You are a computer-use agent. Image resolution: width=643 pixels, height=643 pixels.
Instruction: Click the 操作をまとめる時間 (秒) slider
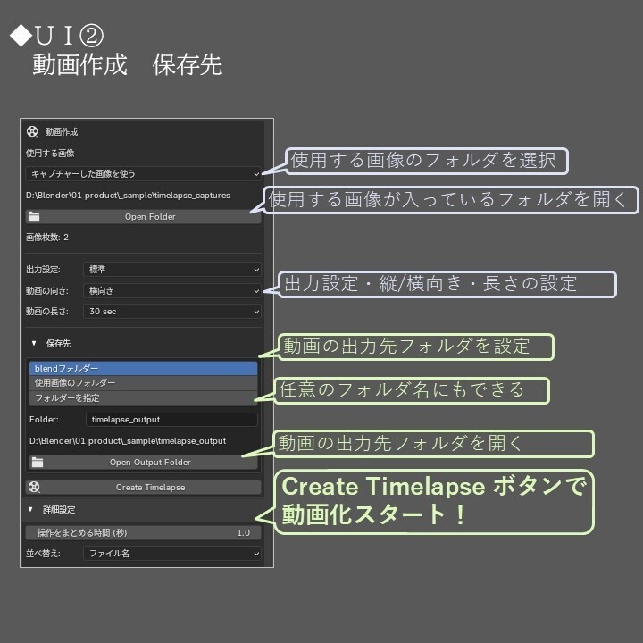click(143, 532)
